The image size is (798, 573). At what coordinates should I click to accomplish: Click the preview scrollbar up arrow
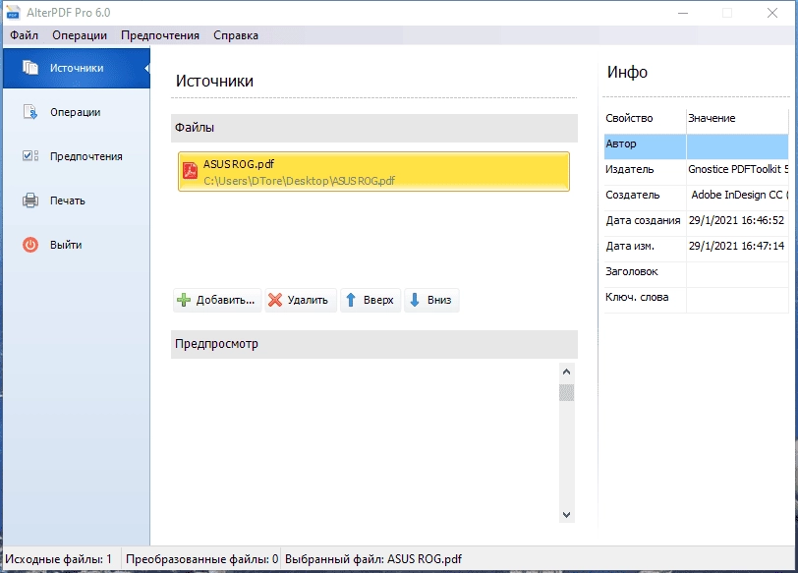(x=566, y=372)
